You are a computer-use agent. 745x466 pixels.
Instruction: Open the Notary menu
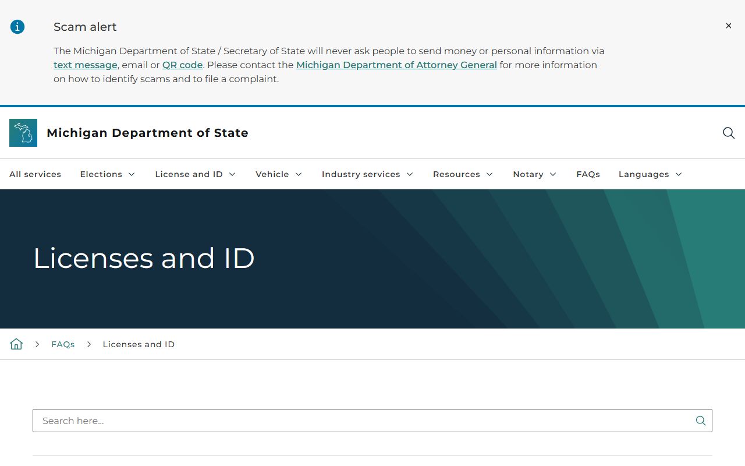click(x=528, y=174)
